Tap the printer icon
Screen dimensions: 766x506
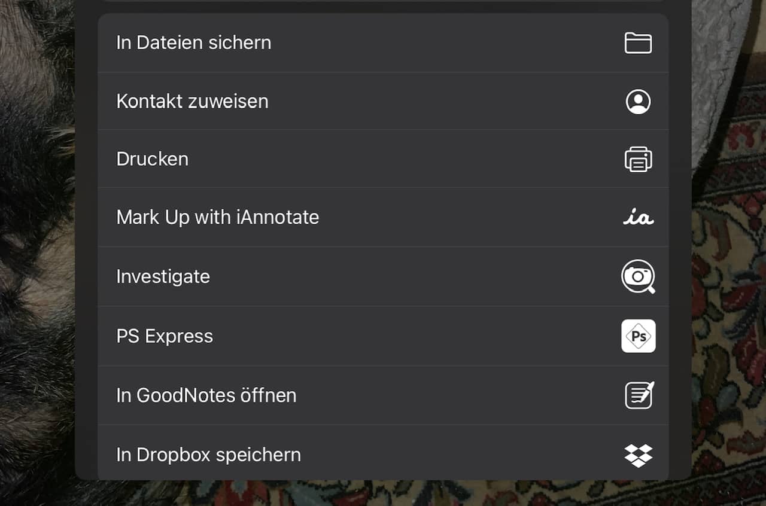pos(638,159)
